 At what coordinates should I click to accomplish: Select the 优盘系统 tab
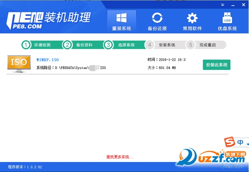click(227, 21)
